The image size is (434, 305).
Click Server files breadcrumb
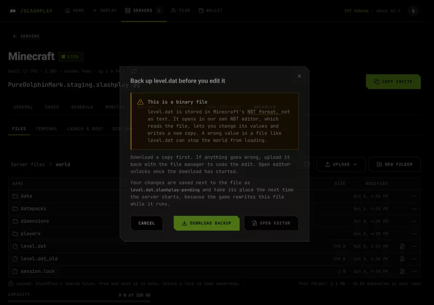(28, 164)
